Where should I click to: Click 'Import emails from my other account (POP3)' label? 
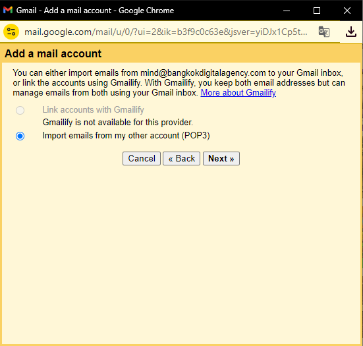click(x=126, y=136)
